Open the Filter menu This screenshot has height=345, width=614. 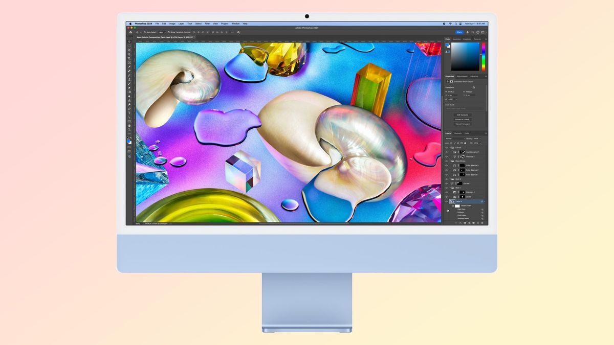[207, 24]
